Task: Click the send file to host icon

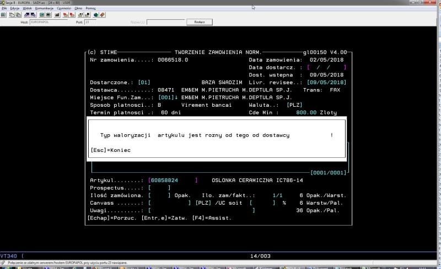Action: 27,15
